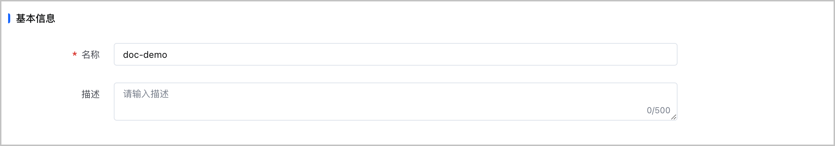Click blank area inside description box

click(388, 108)
